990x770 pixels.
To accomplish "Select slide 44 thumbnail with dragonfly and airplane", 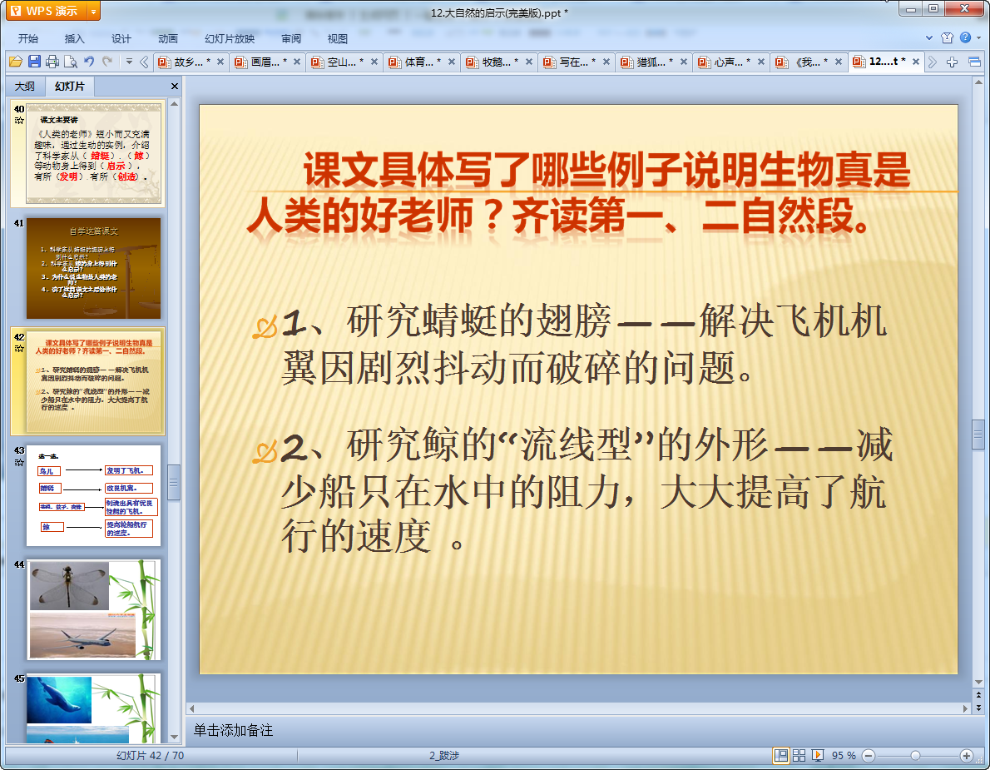I will tap(93, 609).
